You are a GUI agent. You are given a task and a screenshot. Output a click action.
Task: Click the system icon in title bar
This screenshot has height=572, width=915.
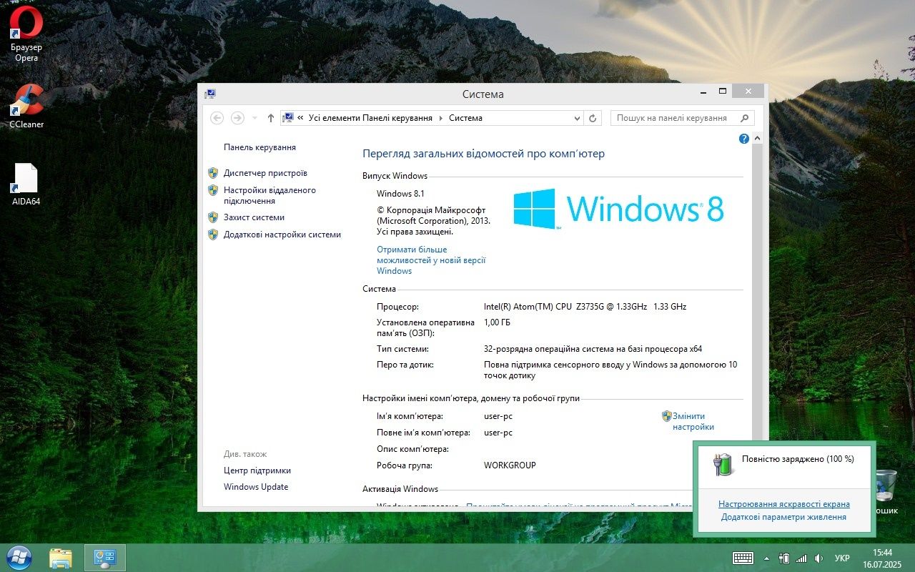[209, 94]
